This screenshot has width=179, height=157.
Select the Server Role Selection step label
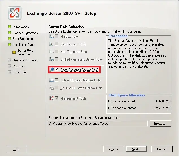(x=25, y=52)
